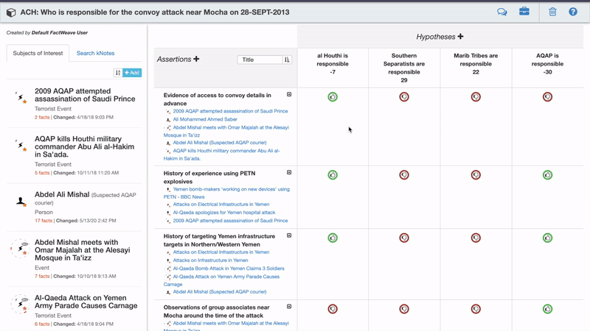Click 7 facts under Abdel Mishal meets Omar Majalah
This screenshot has width=590, height=331.
click(x=42, y=277)
